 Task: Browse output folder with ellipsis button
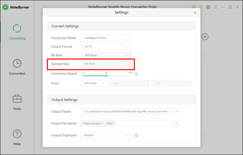pos(176,111)
